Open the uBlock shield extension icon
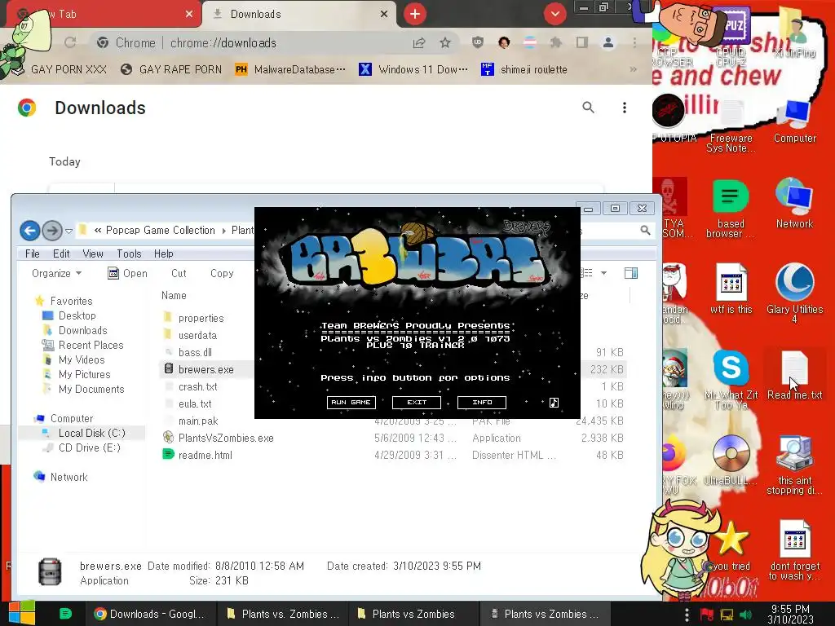This screenshot has width=835, height=626. (x=478, y=42)
